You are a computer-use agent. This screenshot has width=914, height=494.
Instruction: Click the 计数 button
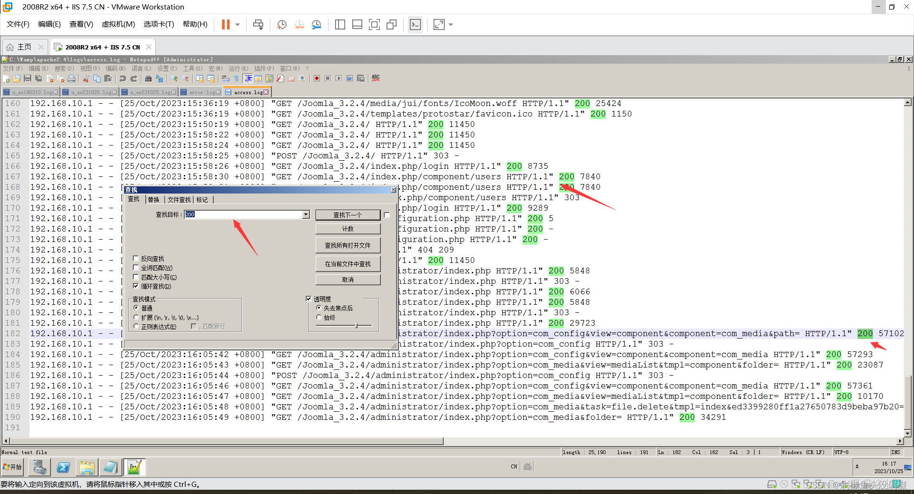point(348,229)
